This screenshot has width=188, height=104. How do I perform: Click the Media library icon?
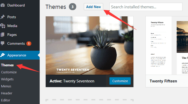[x=3, y=26]
